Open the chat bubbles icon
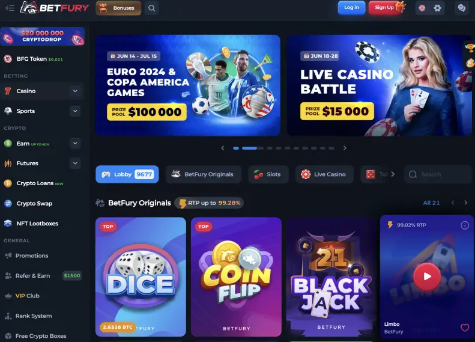 click(x=461, y=8)
